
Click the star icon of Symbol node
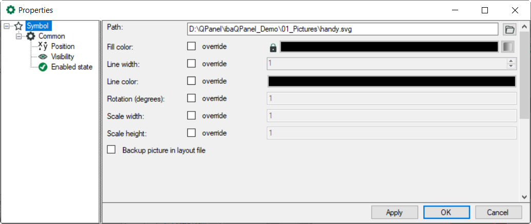(x=19, y=26)
